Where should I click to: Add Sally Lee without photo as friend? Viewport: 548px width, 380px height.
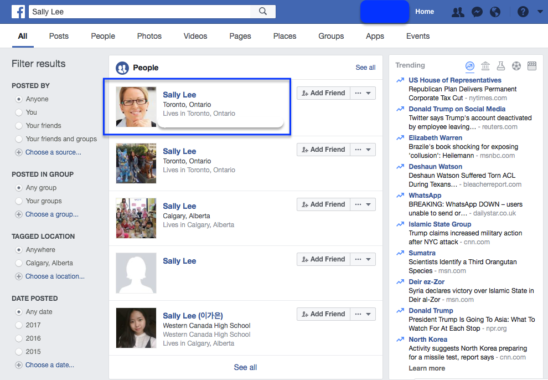323,259
